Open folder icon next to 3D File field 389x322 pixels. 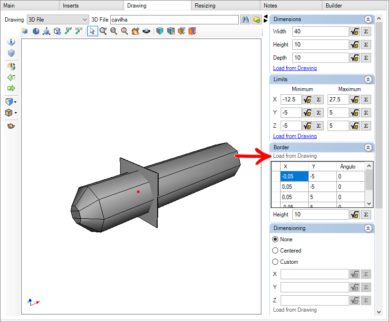(x=257, y=20)
